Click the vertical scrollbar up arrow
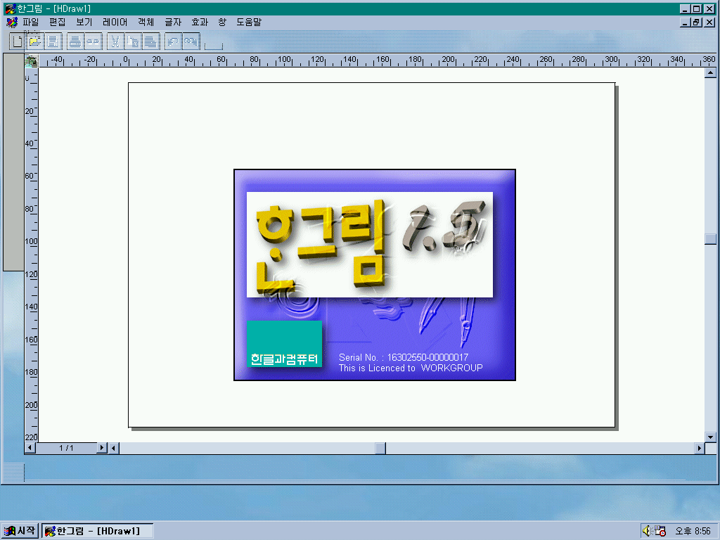This screenshot has width=720, height=540. (x=710, y=72)
